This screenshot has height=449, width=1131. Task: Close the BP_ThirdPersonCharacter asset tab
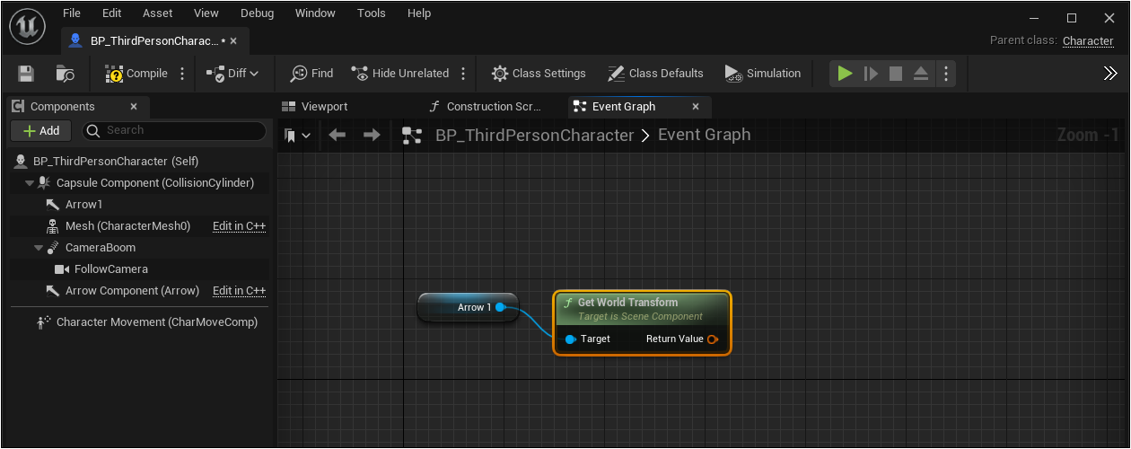tap(234, 41)
